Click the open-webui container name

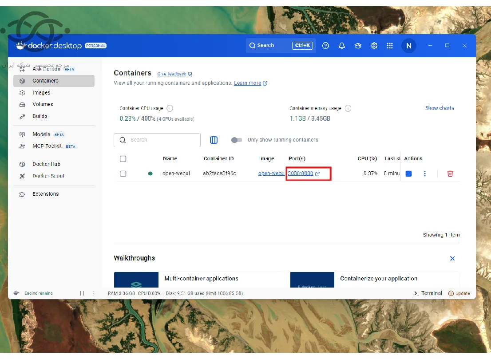coord(176,174)
